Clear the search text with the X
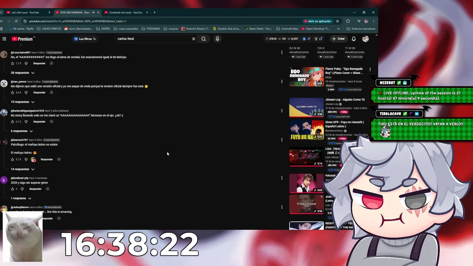 [193, 39]
